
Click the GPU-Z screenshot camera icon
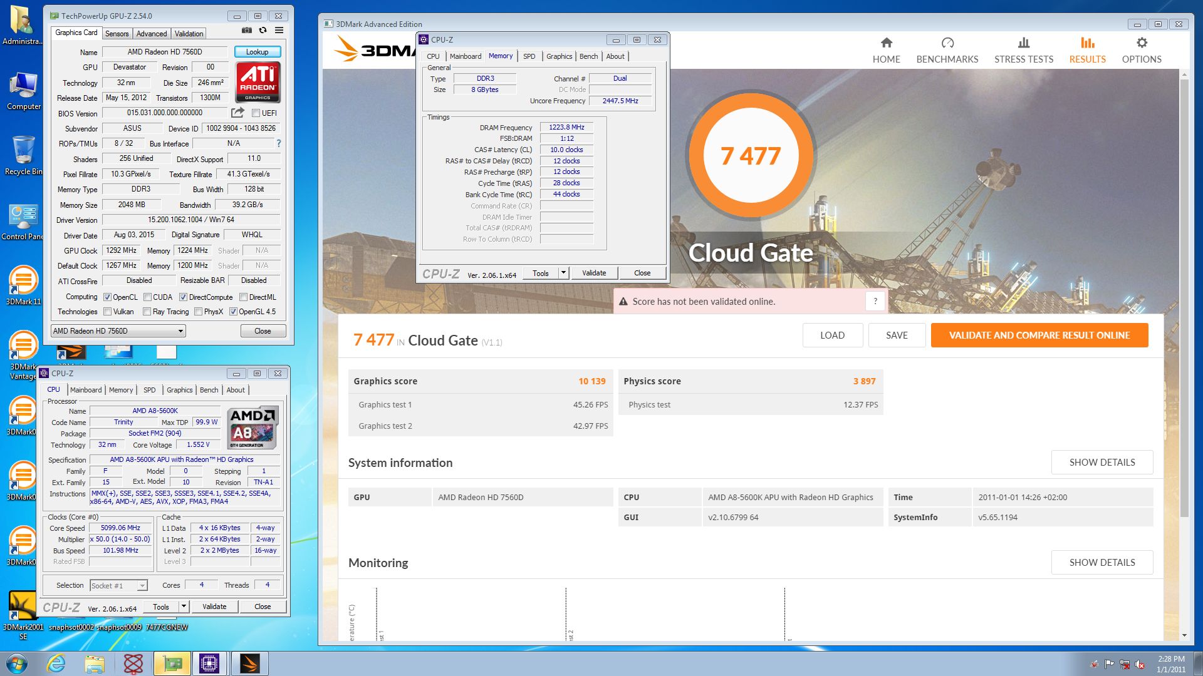point(247,31)
